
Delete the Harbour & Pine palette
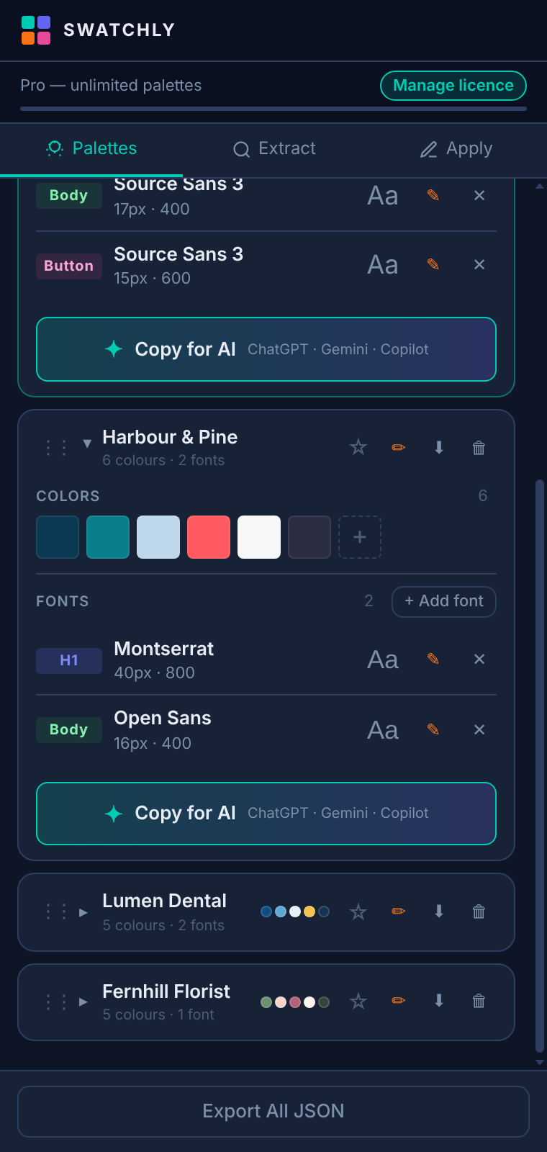click(x=479, y=448)
